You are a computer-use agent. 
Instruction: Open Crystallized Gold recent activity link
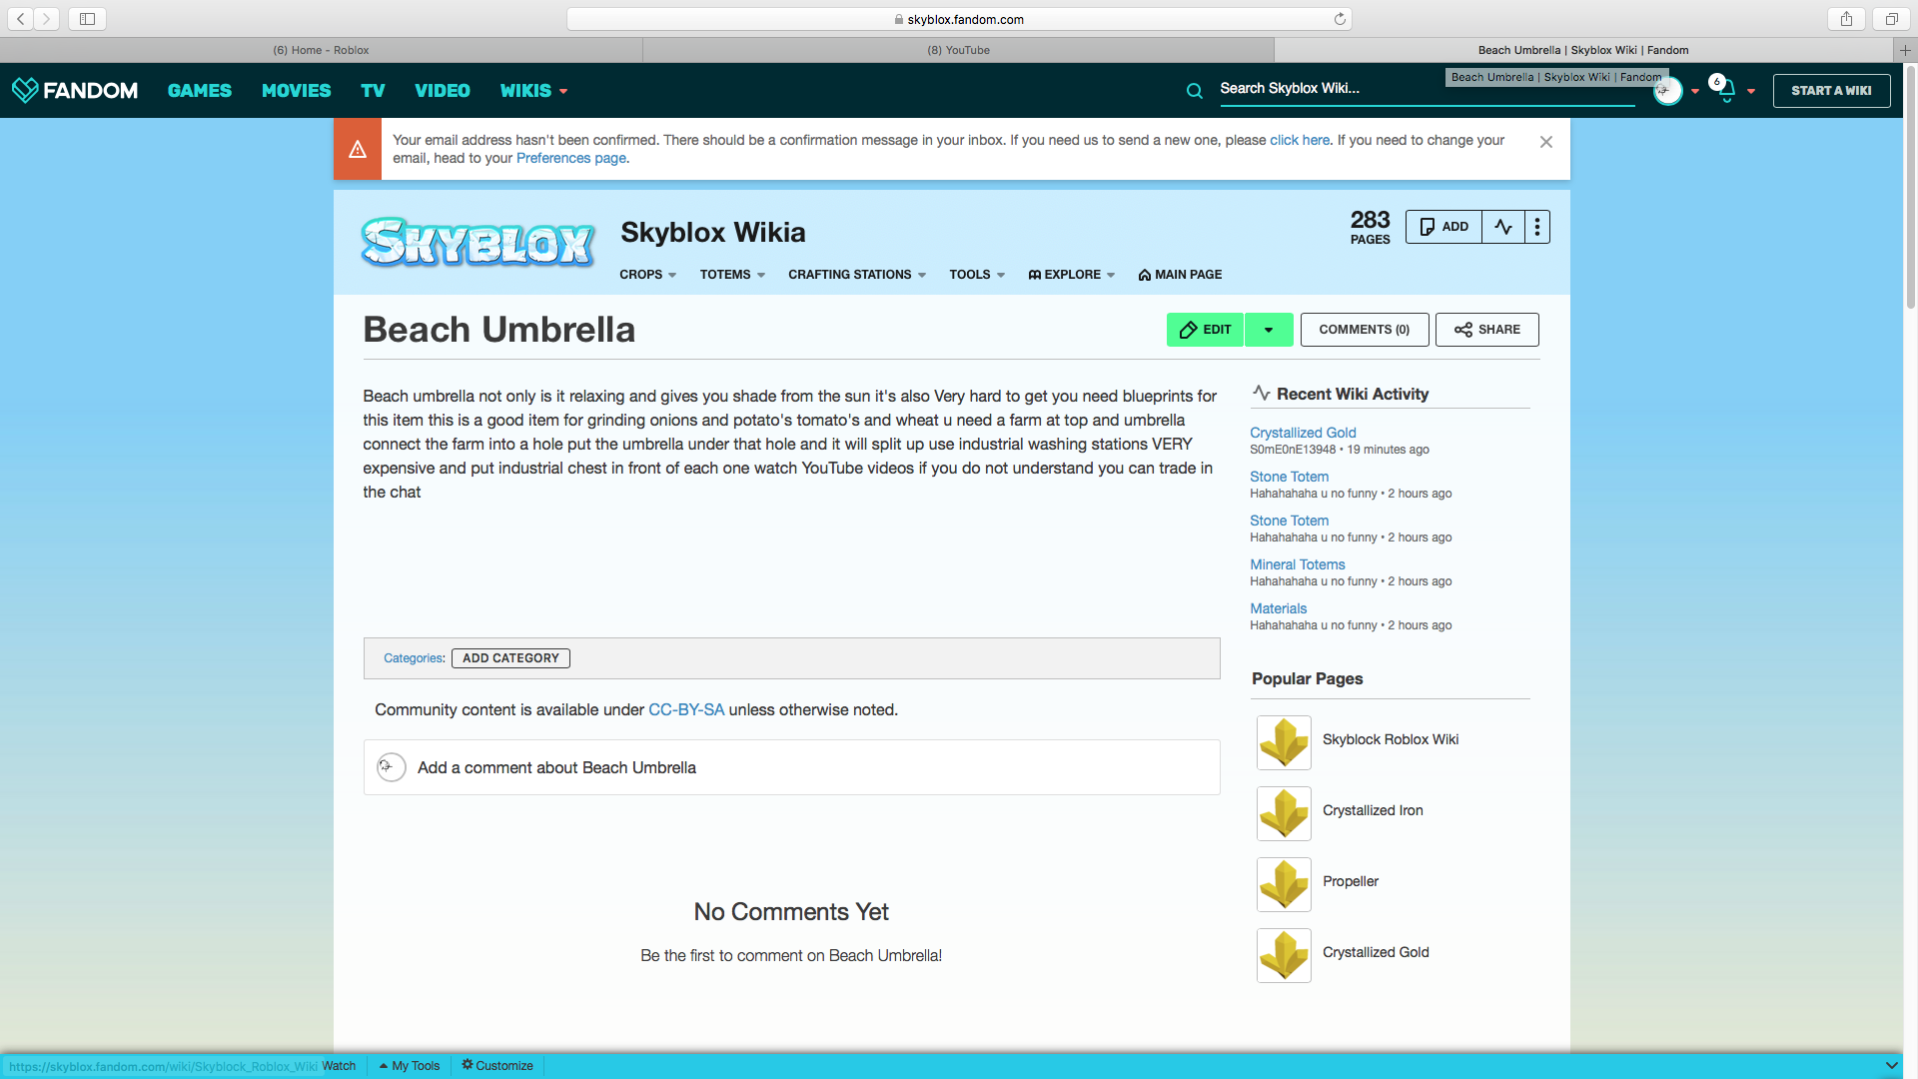point(1303,433)
